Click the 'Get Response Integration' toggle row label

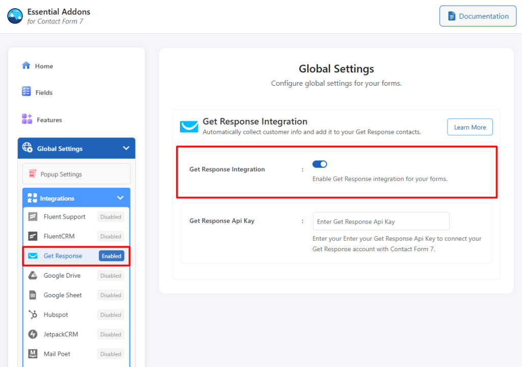[x=227, y=169]
